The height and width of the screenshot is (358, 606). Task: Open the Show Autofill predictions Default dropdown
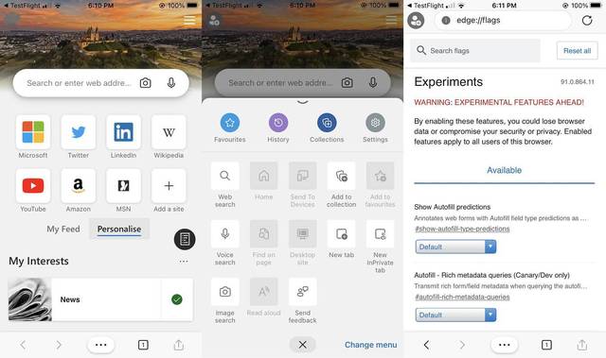pos(455,247)
